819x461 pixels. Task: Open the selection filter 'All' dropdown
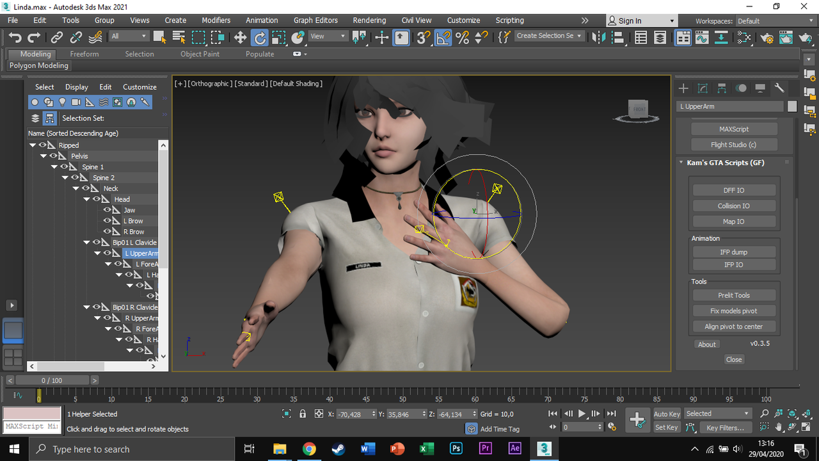tap(129, 36)
